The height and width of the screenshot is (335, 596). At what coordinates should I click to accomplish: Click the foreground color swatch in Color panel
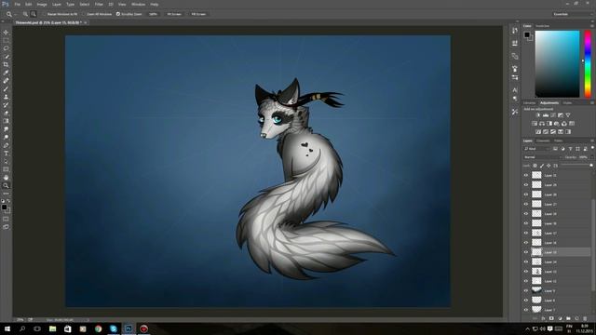pyautogui.click(x=527, y=35)
